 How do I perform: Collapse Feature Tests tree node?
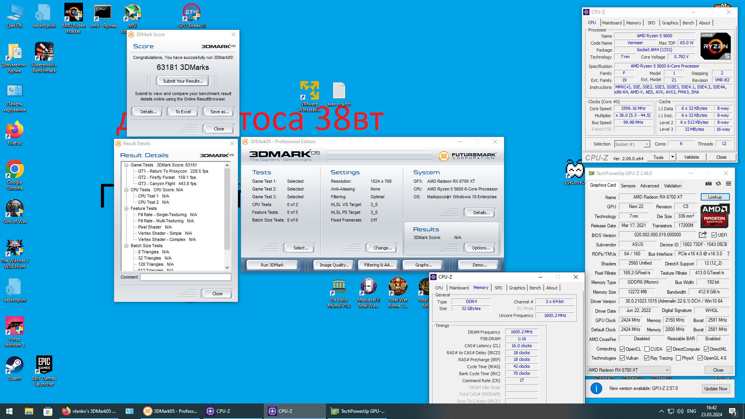[126, 208]
